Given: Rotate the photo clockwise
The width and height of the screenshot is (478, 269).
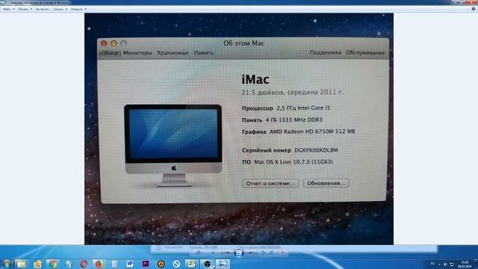Looking at the screenshot, I should pyautogui.click(x=271, y=253).
